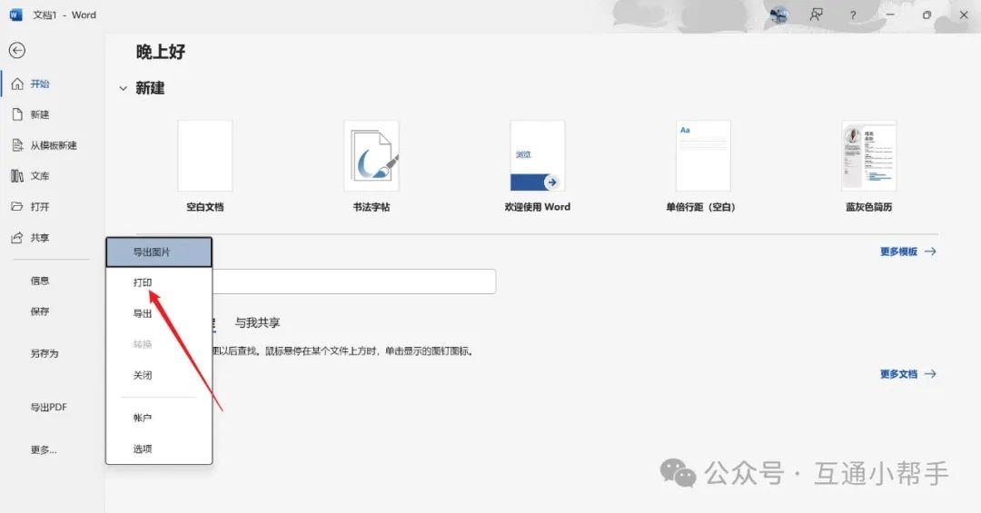
Task: Click arrow beside 更多文档
Action: 930,374
